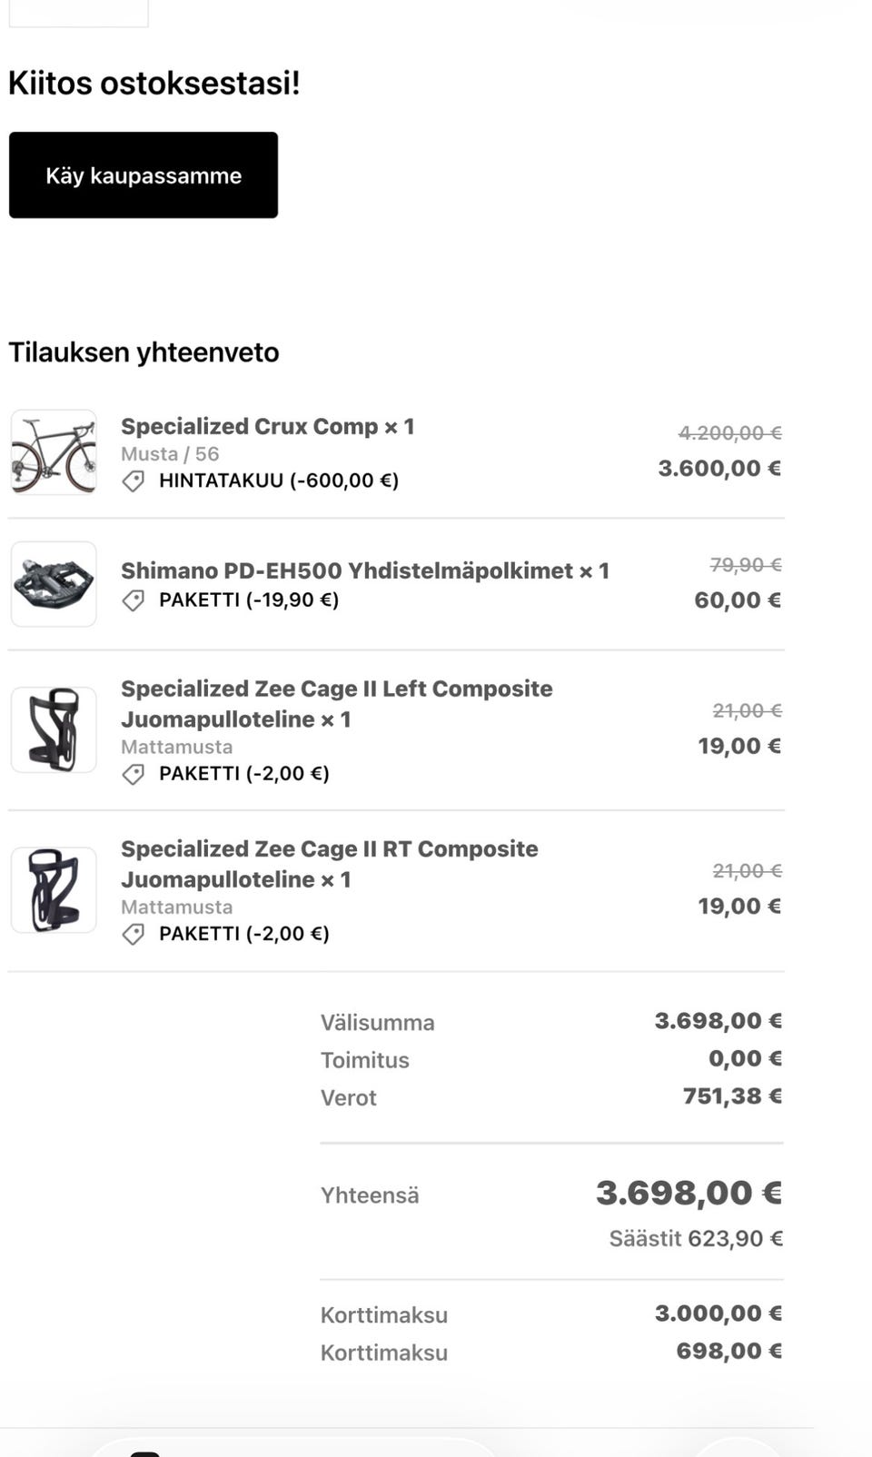Open the Shimano PD-EH500 pedals thumbnail
The height and width of the screenshot is (1457, 872).
[x=54, y=584]
